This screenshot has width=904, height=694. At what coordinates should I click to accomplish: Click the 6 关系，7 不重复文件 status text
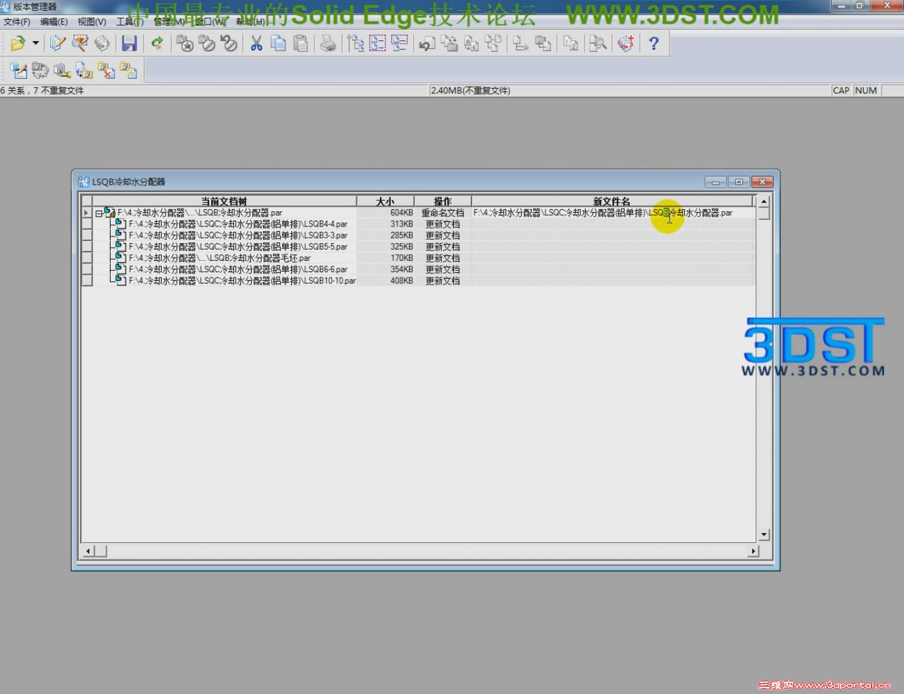(x=42, y=91)
